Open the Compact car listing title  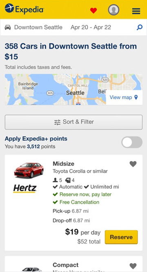65,265
